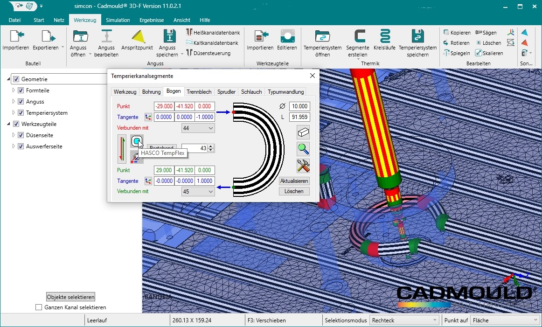Viewport: 542px width, 327px height.
Task: Expand the Temperiersystem tree node
Action: click(14, 113)
